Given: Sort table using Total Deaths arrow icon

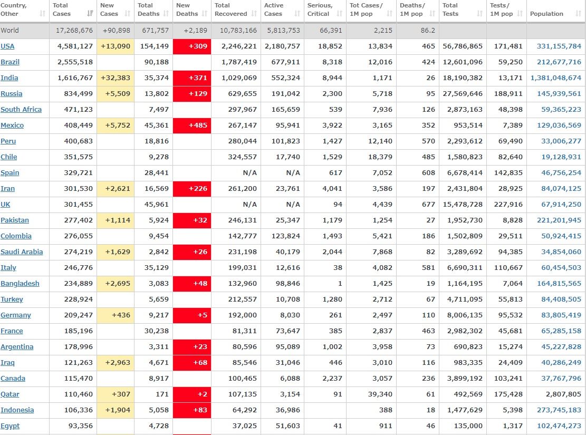Looking at the screenshot, I should click(x=166, y=14).
